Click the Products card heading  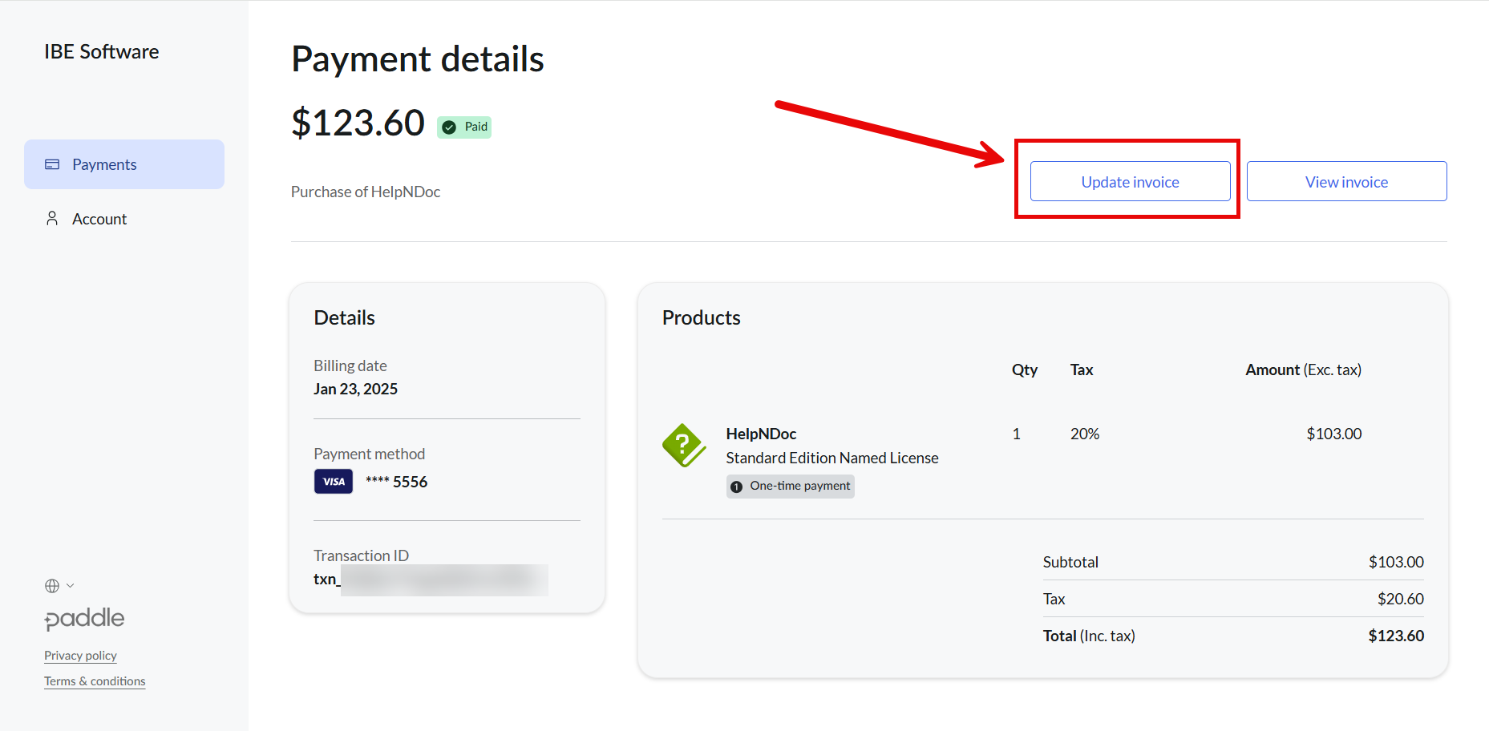tap(702, 317)
